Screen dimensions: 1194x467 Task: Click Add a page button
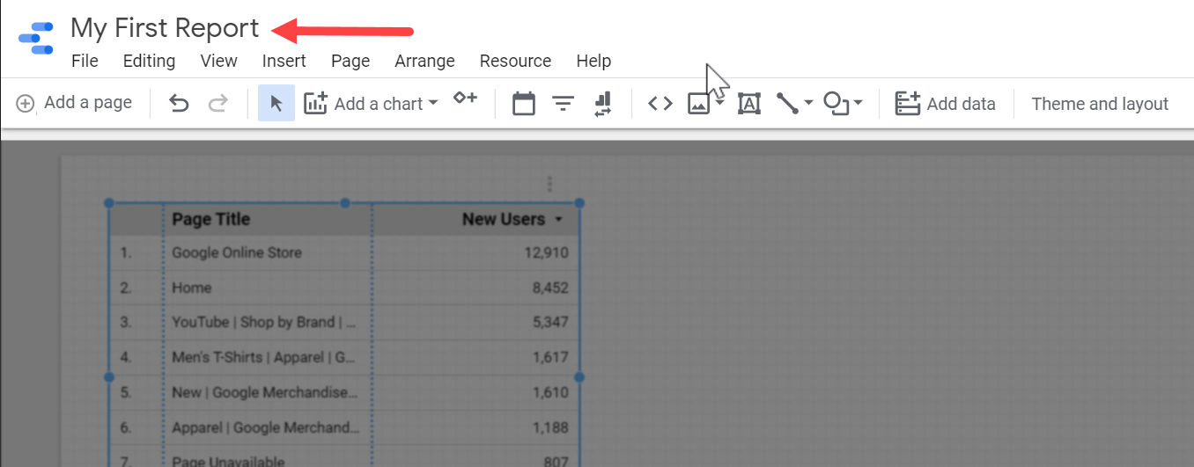74,103
